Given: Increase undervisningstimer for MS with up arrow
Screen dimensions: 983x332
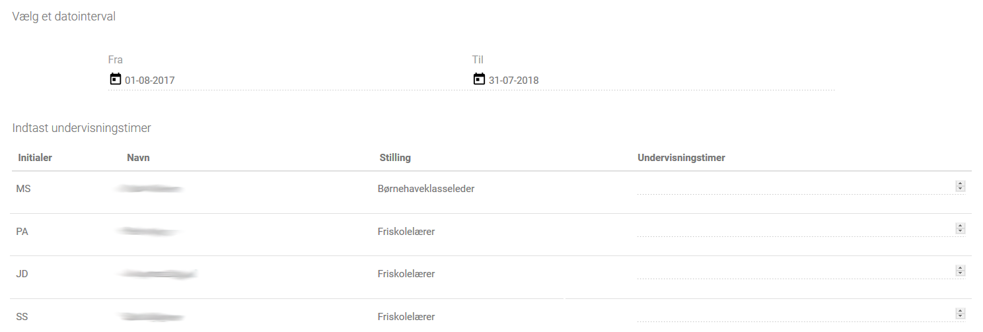Looking at the screenshot, I should (x=961, y=184).
